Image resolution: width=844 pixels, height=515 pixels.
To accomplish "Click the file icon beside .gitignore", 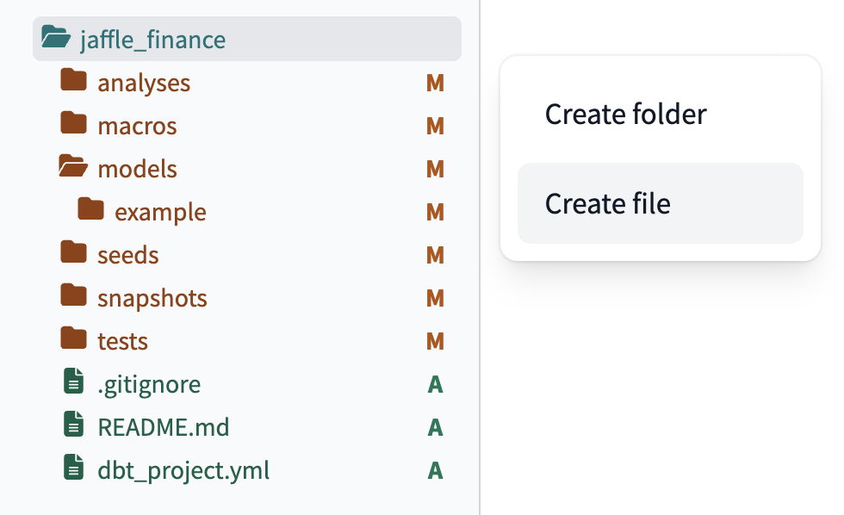I will pos(74,383).
